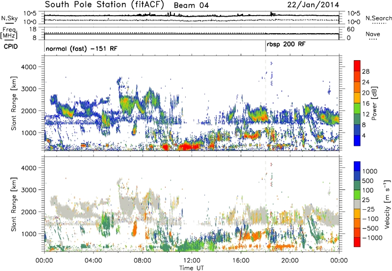Click the "12" label on Power colorbar
This screenshot has height=271, width=392.
pyautogui.click(x=366, y=114)
